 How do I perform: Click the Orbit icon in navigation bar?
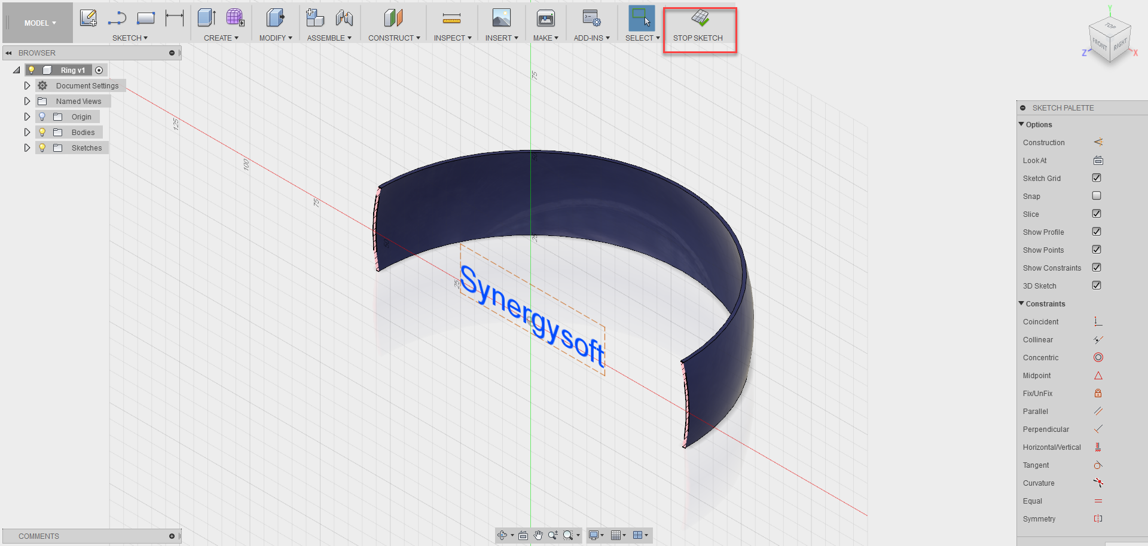503,535
